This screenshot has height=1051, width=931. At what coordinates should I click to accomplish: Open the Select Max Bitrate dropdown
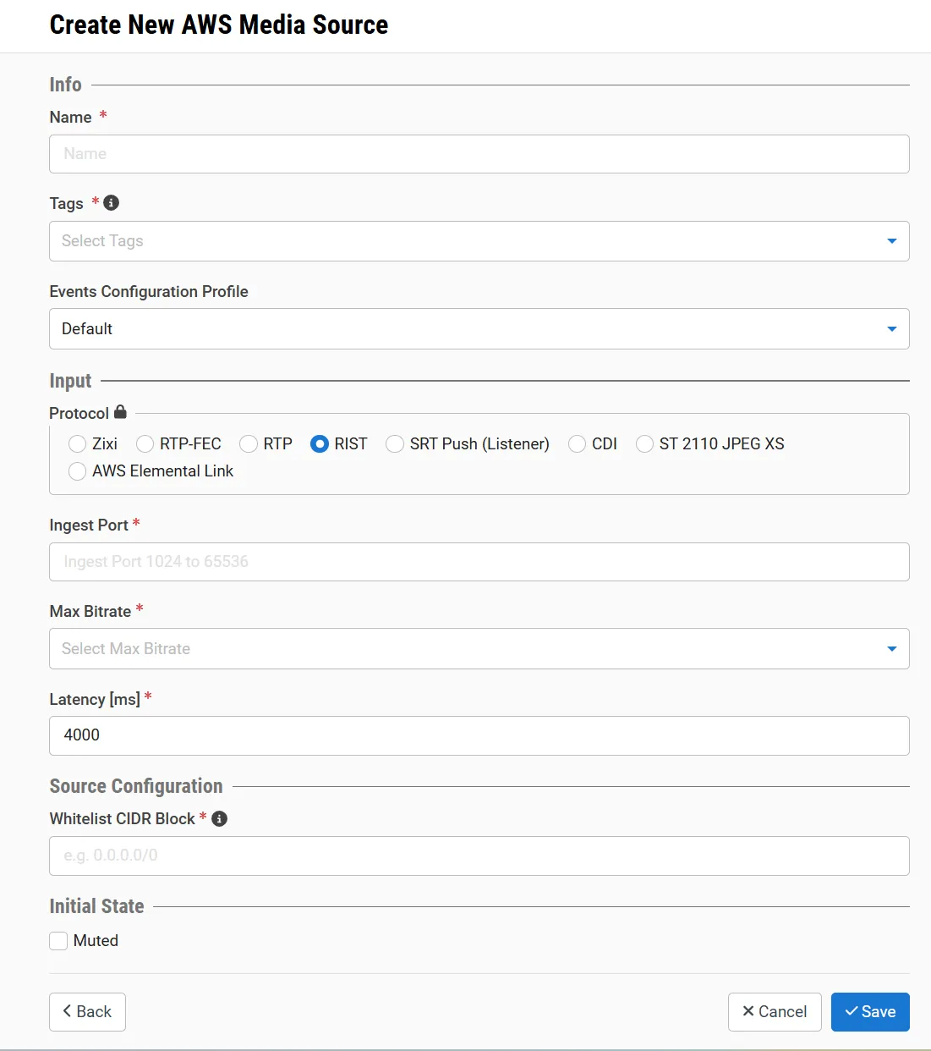tap(479, 649)
